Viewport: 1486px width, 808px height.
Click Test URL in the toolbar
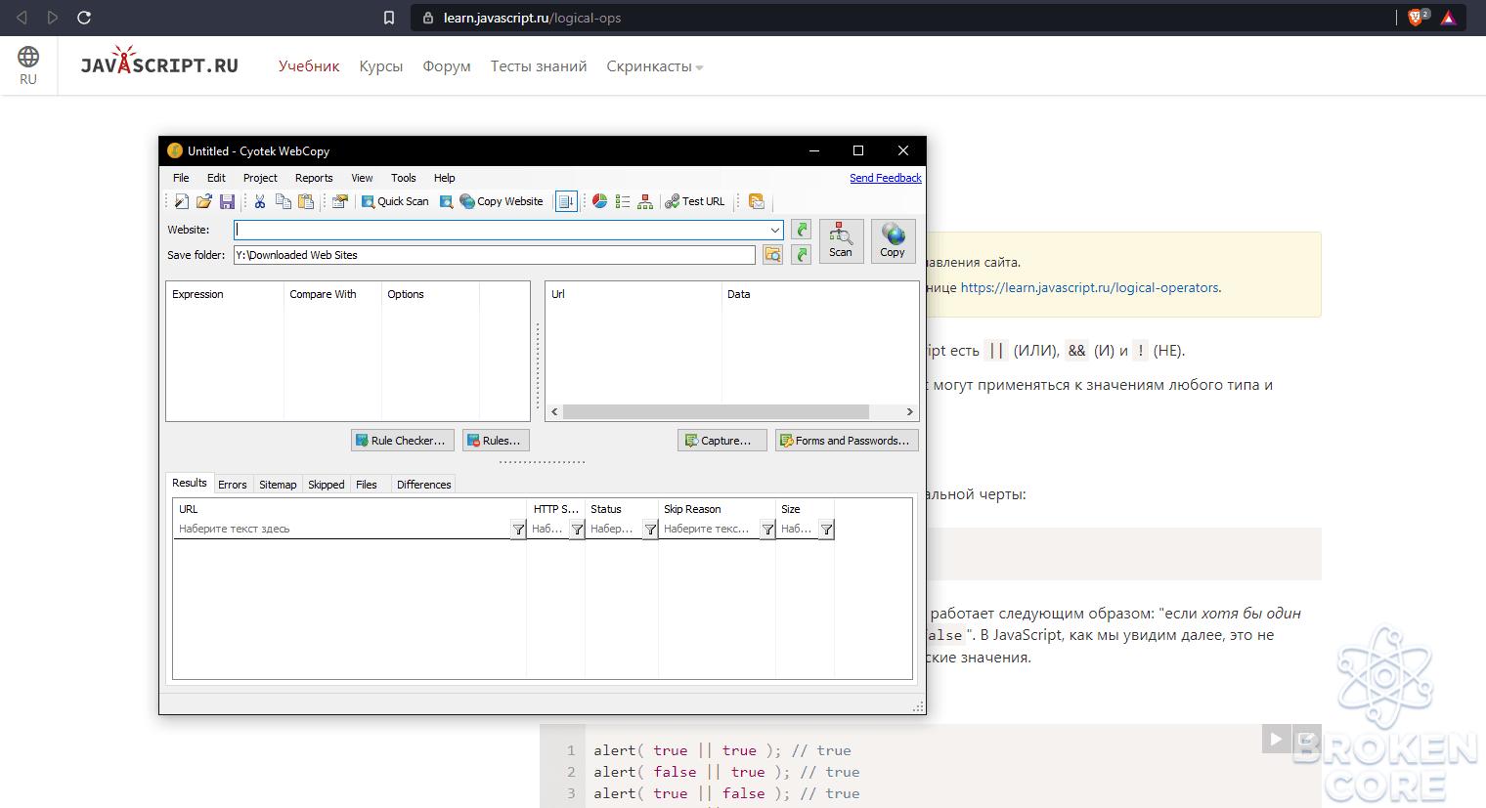click(695, 201)
